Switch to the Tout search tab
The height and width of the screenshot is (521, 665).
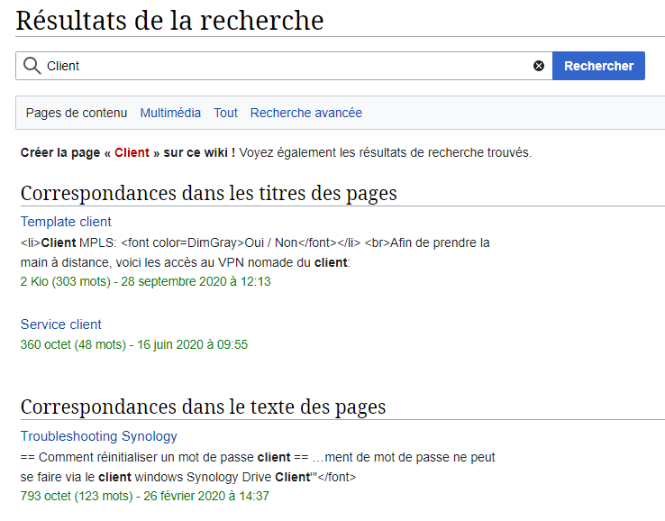225,113
